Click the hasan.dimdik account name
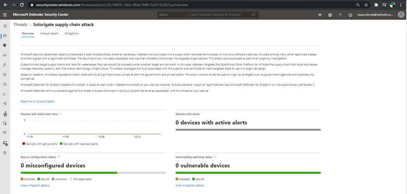 click(375, 15)
